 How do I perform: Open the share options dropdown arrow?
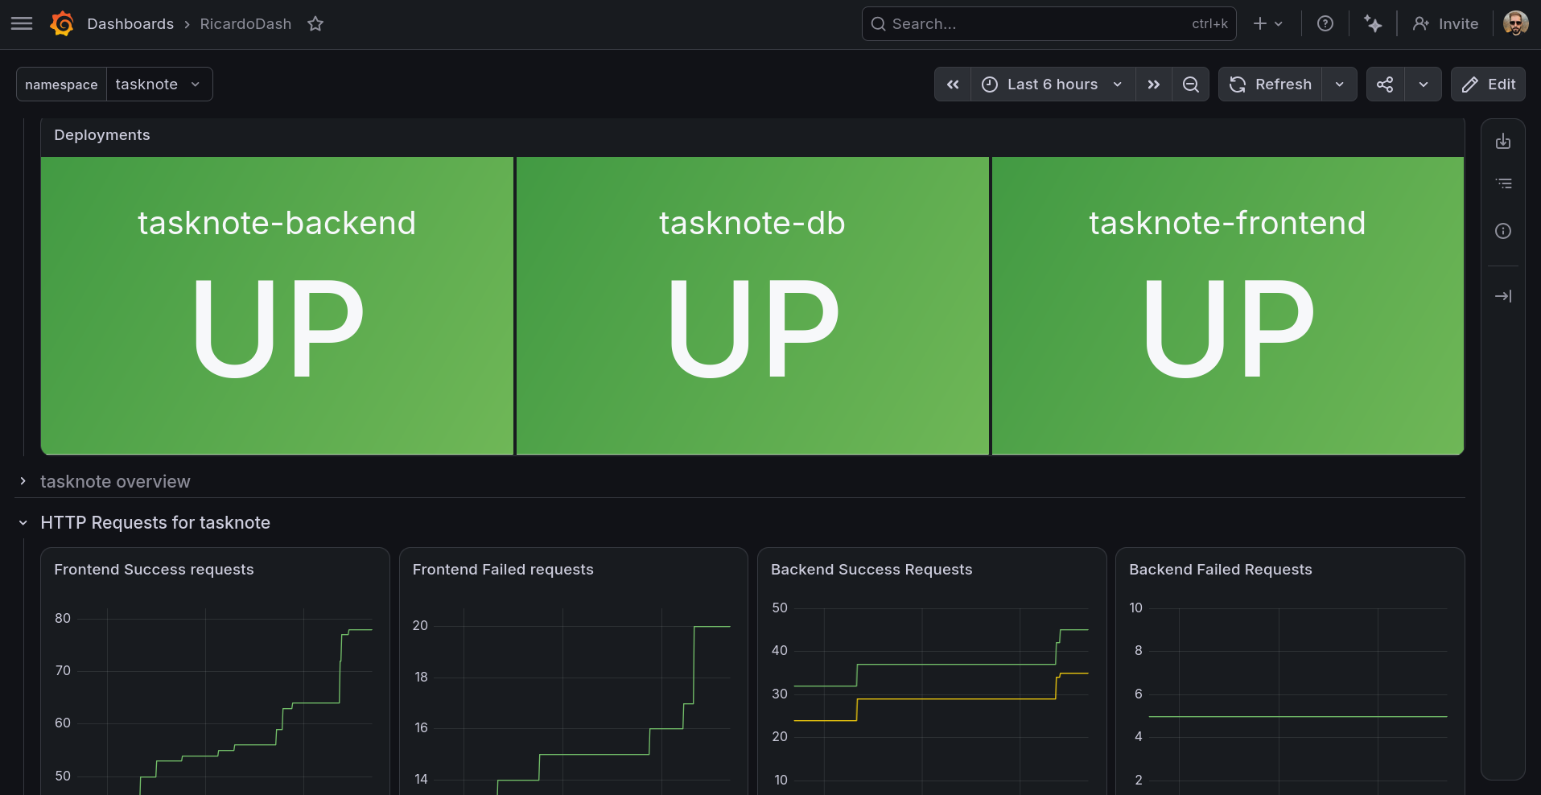pyautogui.click(x=1424, y=84)
